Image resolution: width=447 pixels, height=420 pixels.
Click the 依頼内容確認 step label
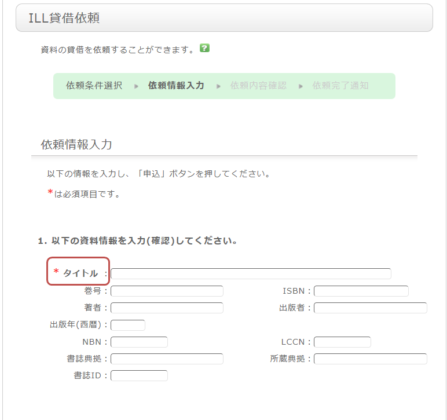point(258,86)
